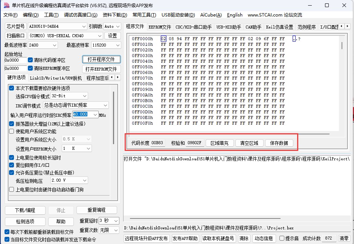Enable the 提示音 checkbox

pyautogui.click(x=282, y=238)
